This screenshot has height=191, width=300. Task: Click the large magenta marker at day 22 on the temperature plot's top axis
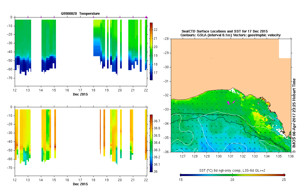coord(146,17)
